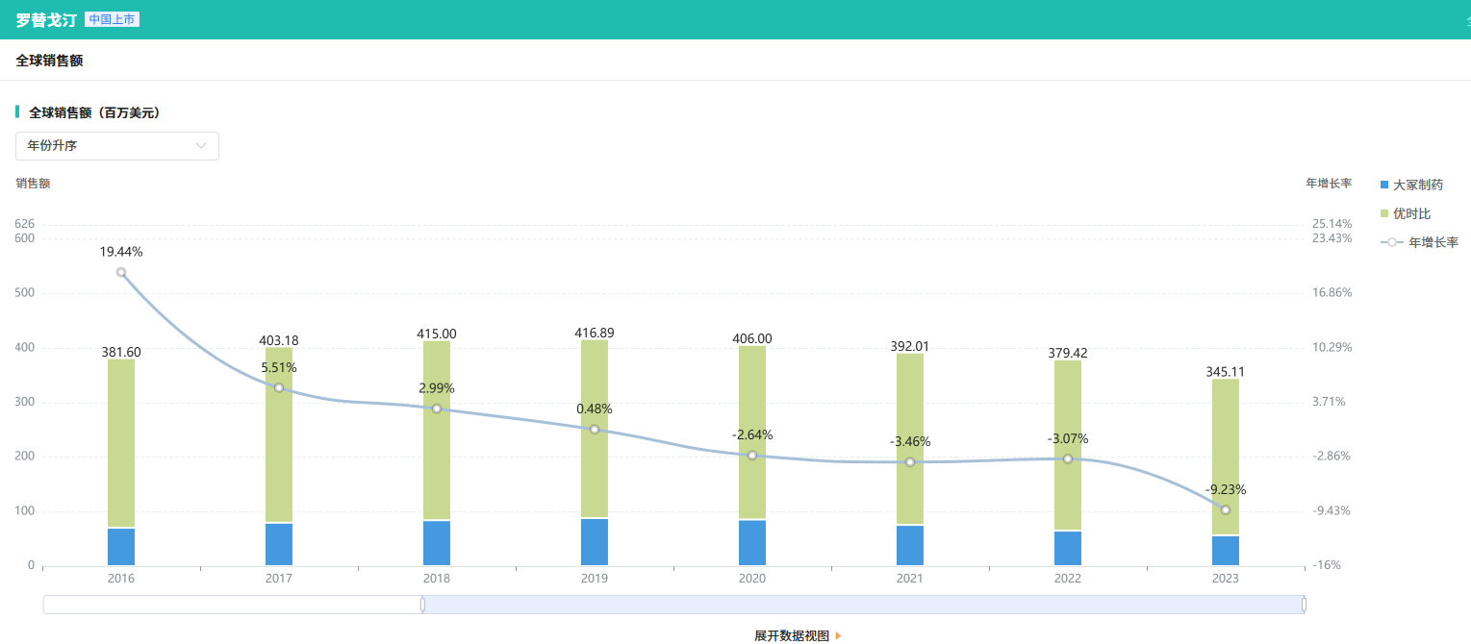Open the 年份升序 sort dropdown
This screenshot has width=1471, height=644.
point(116,146)
